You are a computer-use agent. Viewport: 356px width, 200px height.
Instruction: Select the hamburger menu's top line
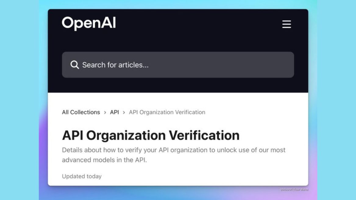(x=286, y=22)
